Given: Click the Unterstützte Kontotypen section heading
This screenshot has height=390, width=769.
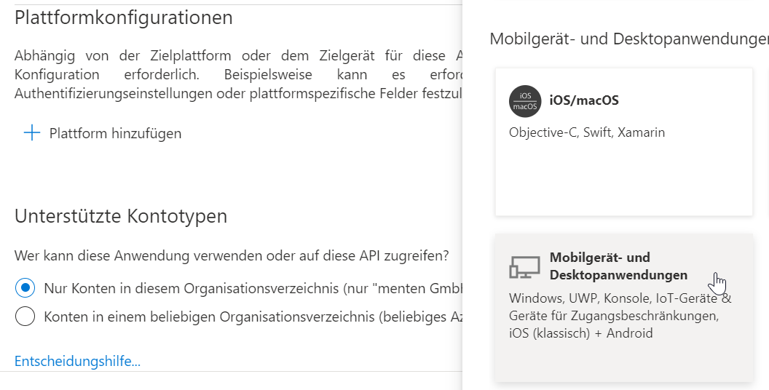Looking at the screenshot, I should (x=121, y=216).
